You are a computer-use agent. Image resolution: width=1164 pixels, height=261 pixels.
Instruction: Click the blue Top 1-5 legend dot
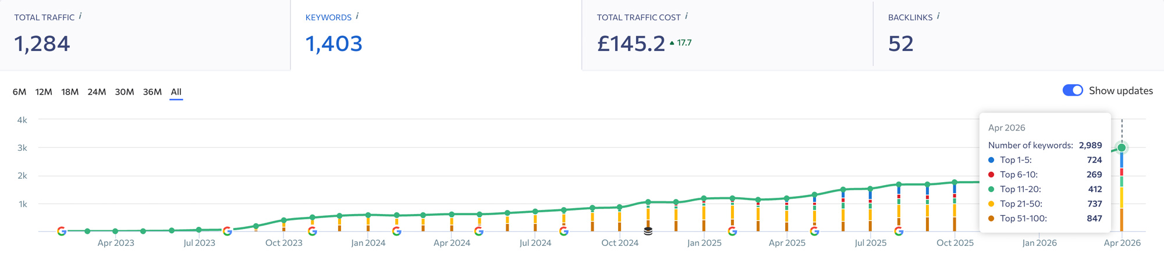(x=991, y=160)
